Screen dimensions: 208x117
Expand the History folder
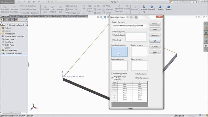(x=1, y=28)
